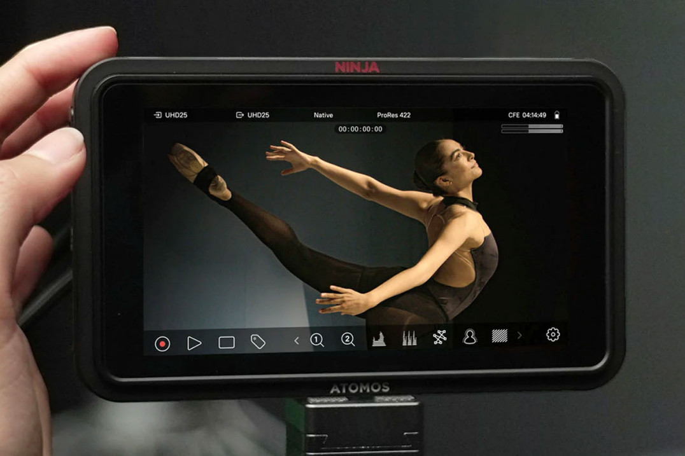685x456 pixels.
Task: Turn on zebra stripes overlay
Action: [x=500, y=336]
